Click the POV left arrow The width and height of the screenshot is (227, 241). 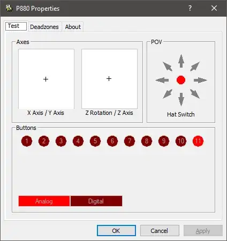(162, 80)
